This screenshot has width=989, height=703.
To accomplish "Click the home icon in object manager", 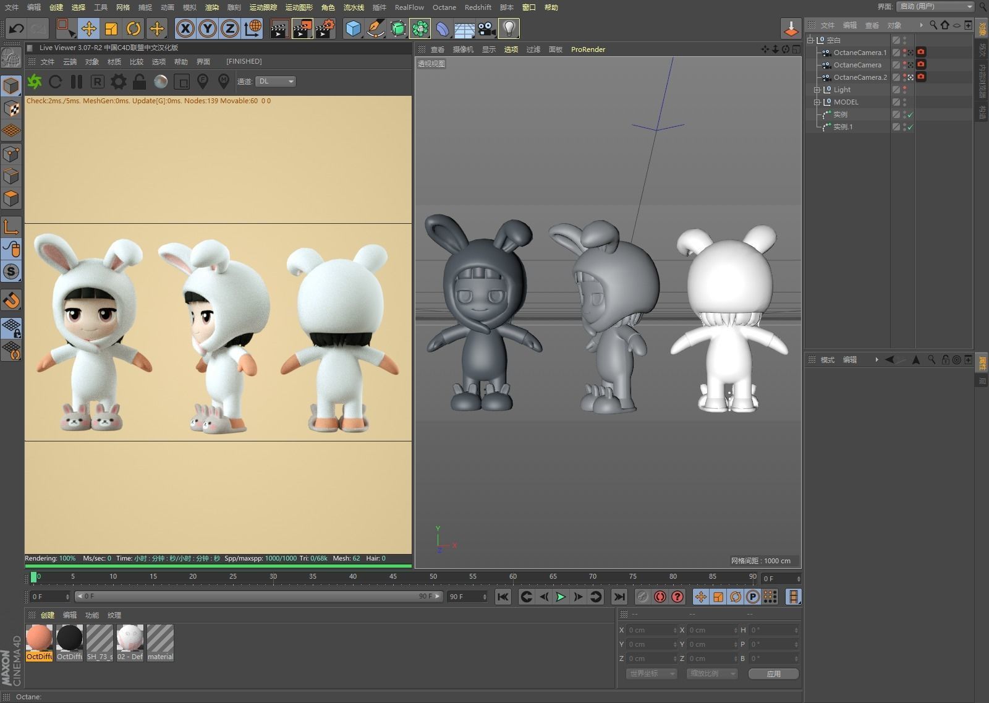I will click(944, 25).
